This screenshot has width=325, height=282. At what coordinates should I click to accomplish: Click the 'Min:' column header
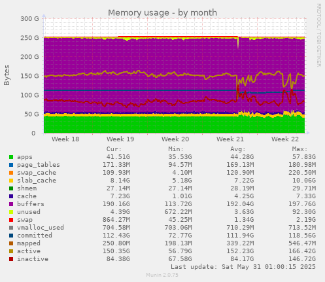176,149
